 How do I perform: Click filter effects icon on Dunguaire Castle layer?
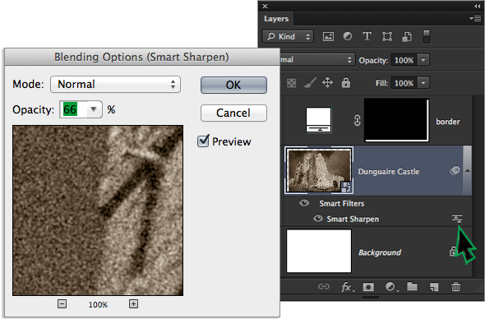pyautogui.click(x=455, y=170)
